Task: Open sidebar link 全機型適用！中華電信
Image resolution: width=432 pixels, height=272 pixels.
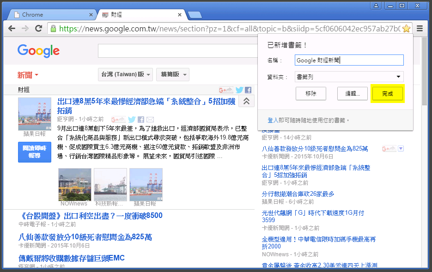Action: pyautogui.click(x=319, y=243)
